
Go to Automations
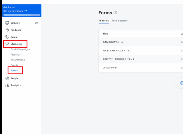coord(18,60)
